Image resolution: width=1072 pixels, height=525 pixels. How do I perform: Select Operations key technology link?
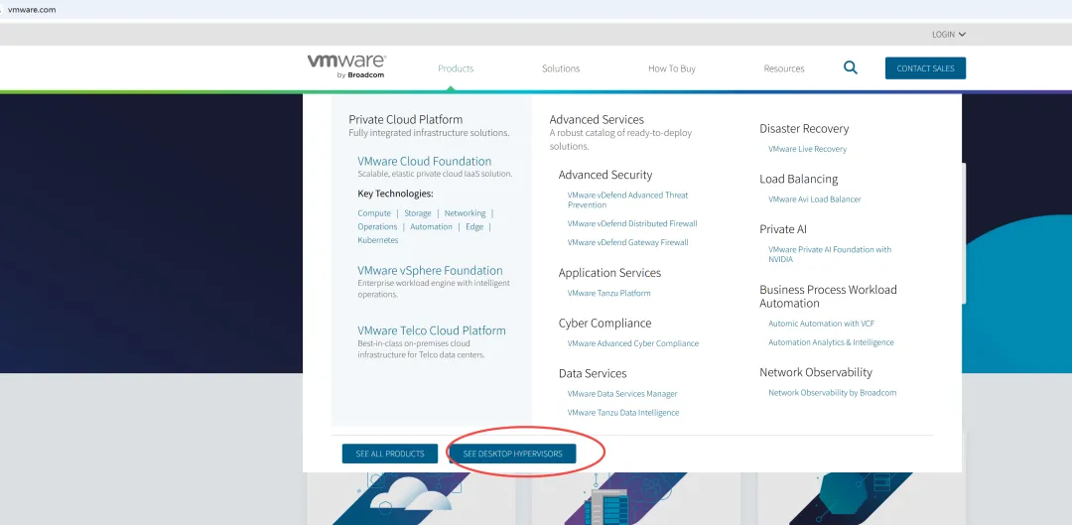pyautogui.click(x=377, y=227)
